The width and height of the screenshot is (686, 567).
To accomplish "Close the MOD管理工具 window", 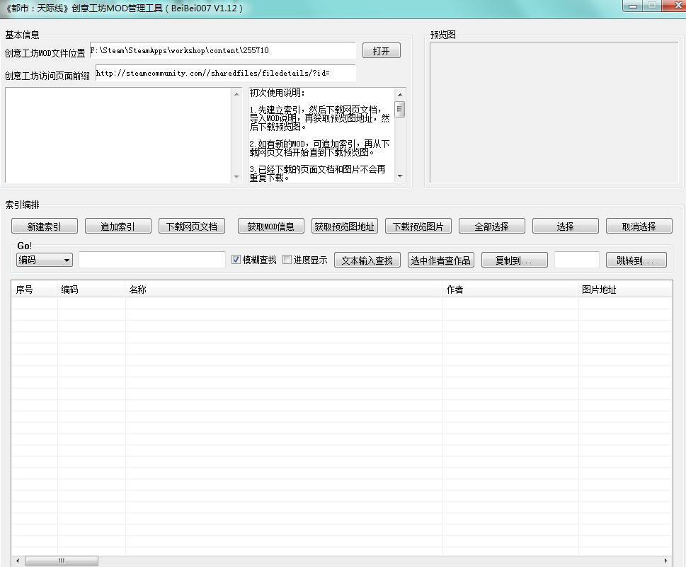I will click(x=676, y=6).
